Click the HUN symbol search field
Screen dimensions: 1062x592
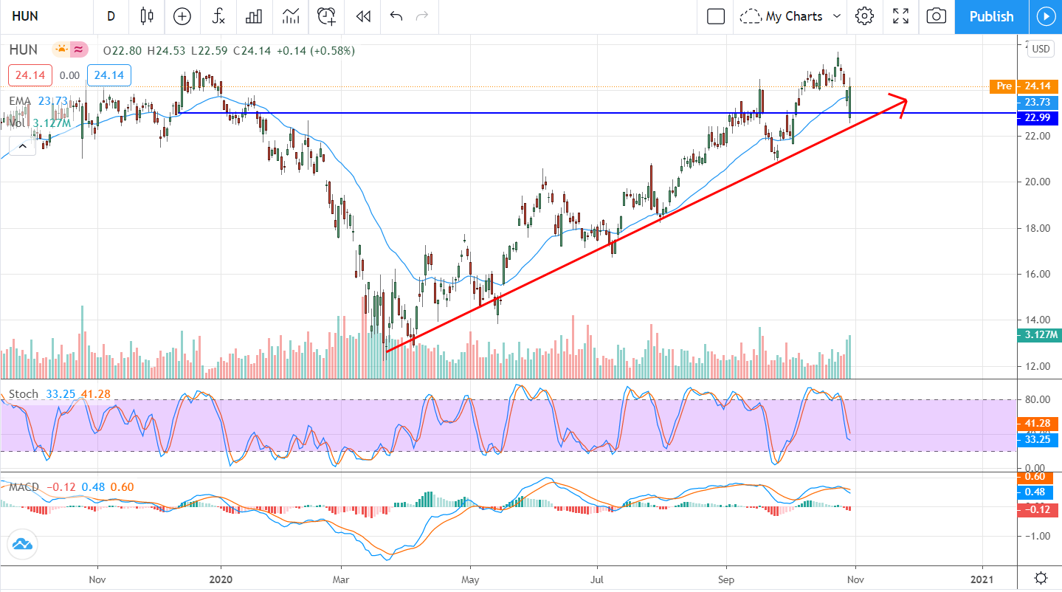click(x=44, y=16)
